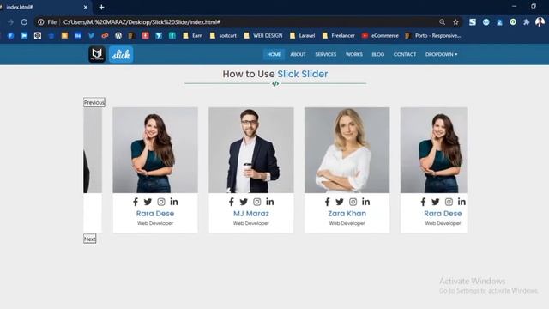This screenshot has width=549, height=309.
Task: Click the site info icon before File
Action: (x=41, y=22)
